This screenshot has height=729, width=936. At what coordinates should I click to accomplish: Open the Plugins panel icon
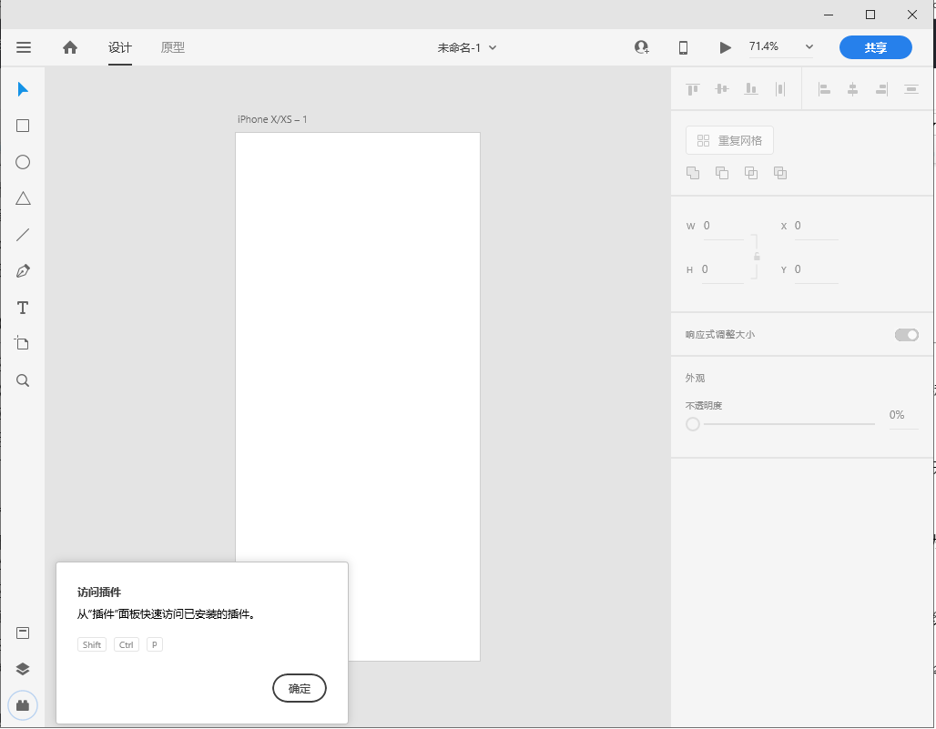pyautogui.click(x=23, y=705)
